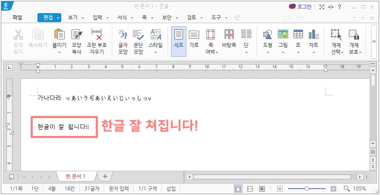This screenshot has height=195, width=380.
Task: Click the zoom slider handle
Action: pyautogui.click(x=307, y=189)
